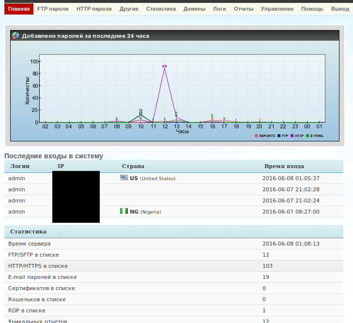Click admin login in the Nigeria row

tap(16, 212)
